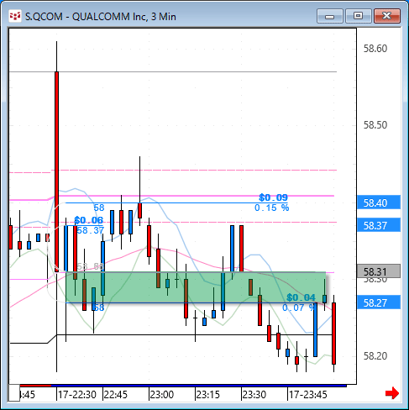Viewport: 409px width, 410px height.
Task: Click the 23:00 time axis label
Action: point(162,395)
